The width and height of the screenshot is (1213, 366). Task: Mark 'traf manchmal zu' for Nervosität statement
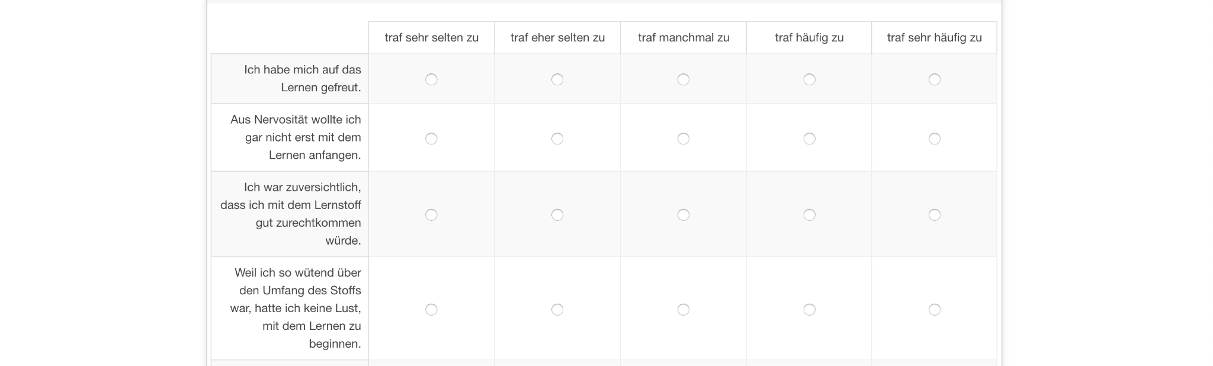683,139
